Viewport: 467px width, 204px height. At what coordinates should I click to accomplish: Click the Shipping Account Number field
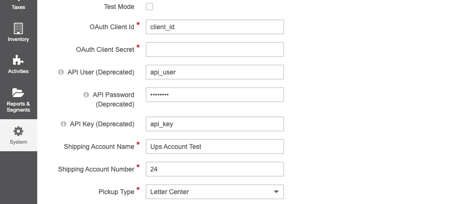pos(214,169)
